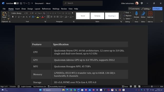Toggle Align Left
Screen dimensions: 164x92
pos(48,17)
